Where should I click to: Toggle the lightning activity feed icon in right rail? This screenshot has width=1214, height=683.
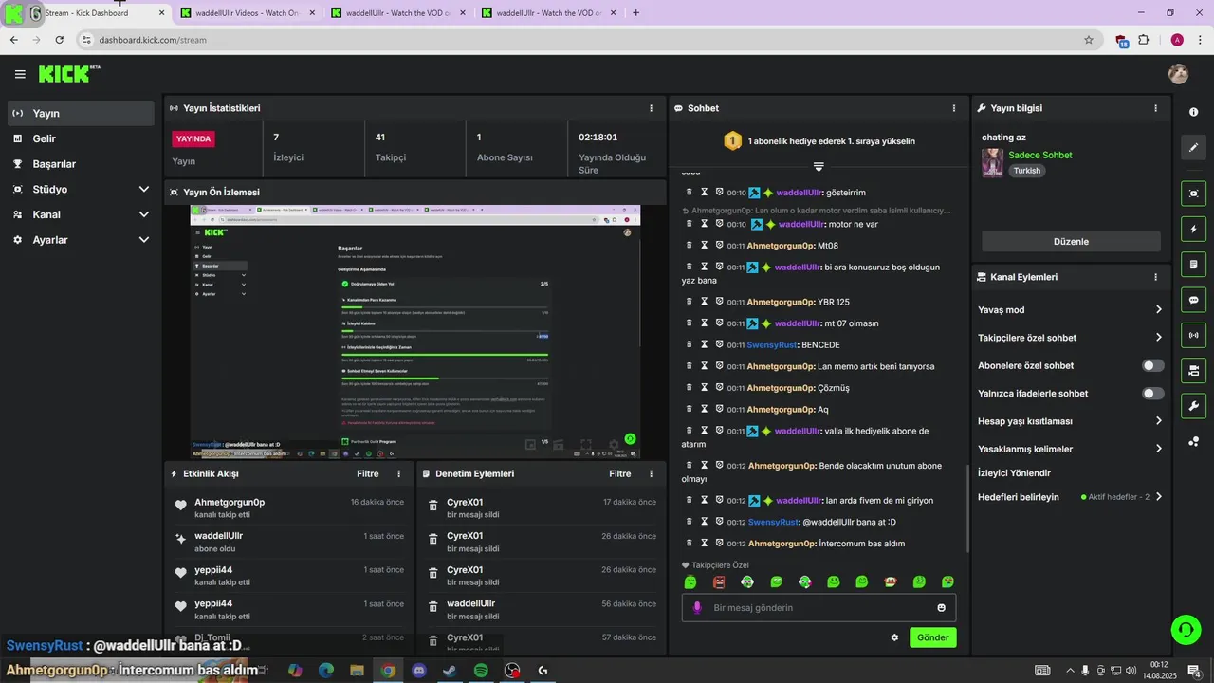click(1193, 230)
